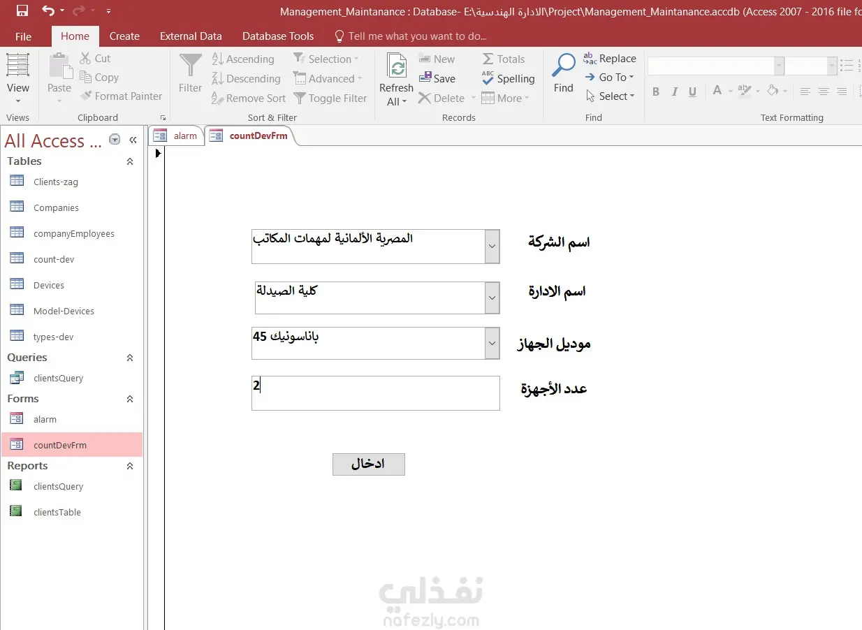
Task: Click the Copy command
Action: [99, 78]
